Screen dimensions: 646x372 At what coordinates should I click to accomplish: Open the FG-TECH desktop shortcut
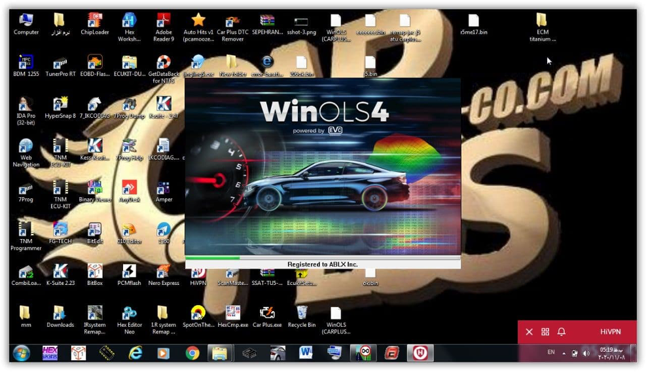click(x=61, y=233)
